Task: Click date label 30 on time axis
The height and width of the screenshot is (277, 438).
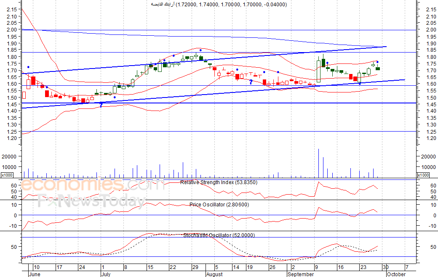Action: click(x=385, y=267)
